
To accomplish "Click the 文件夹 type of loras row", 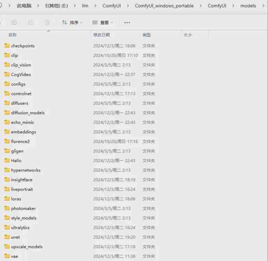I will point(149,199).
